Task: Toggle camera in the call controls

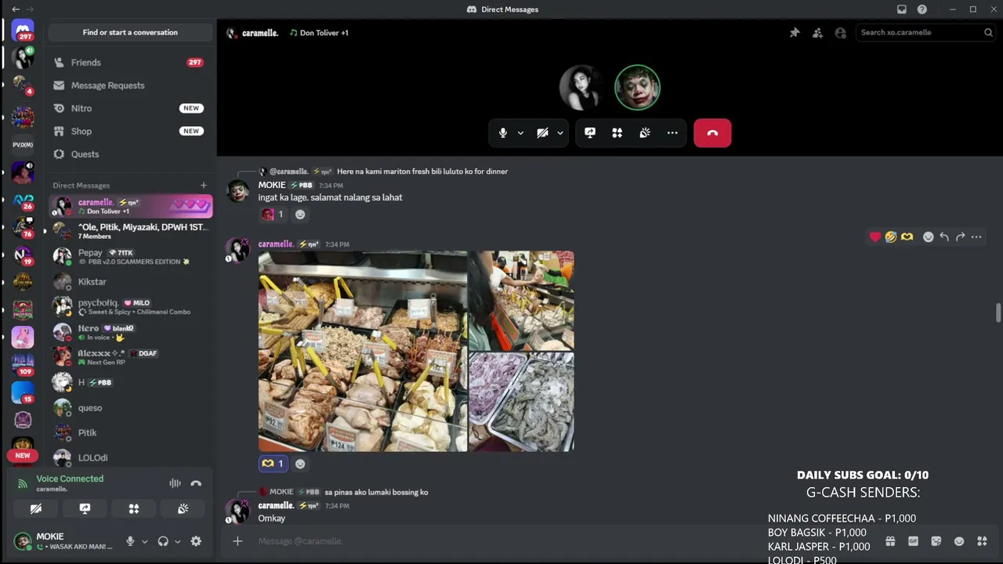Action: (x=542, y=133)
